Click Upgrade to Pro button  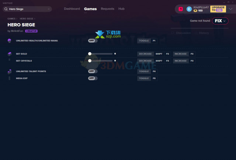pos(218,9)
